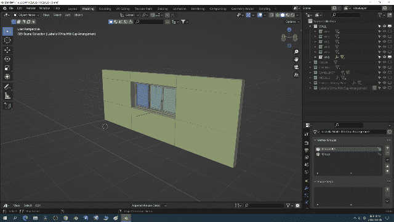Image resolution: width=394 pixels, height=222 pixels.
Task: Click the Blender logo menu icon
Action: (x=4, y=8)
